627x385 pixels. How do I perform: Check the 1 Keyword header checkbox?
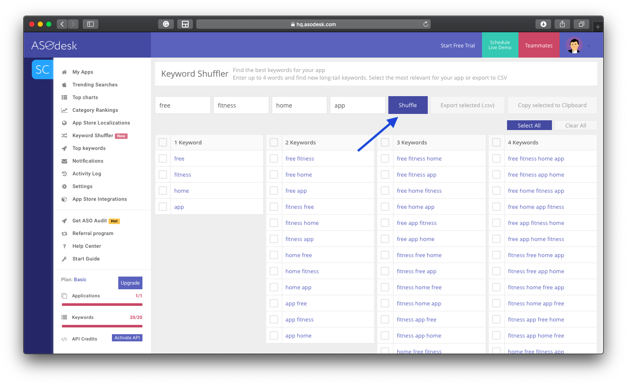pos(163,142)
